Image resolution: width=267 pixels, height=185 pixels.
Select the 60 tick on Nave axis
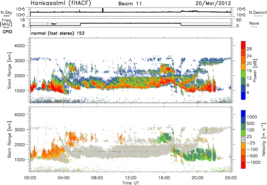click(239, 20)
